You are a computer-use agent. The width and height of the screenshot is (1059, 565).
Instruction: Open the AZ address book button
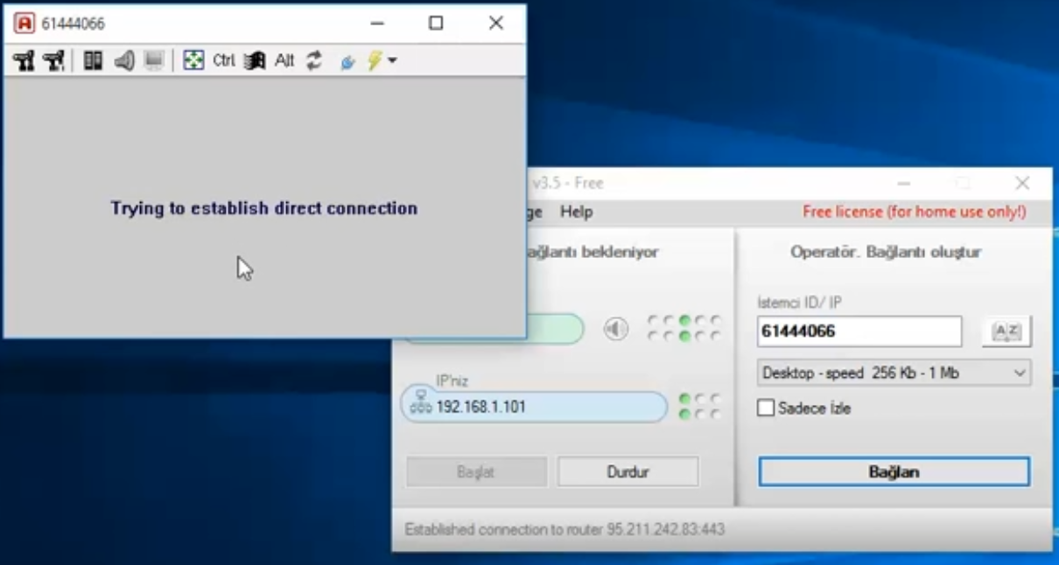coord(1006,331)
